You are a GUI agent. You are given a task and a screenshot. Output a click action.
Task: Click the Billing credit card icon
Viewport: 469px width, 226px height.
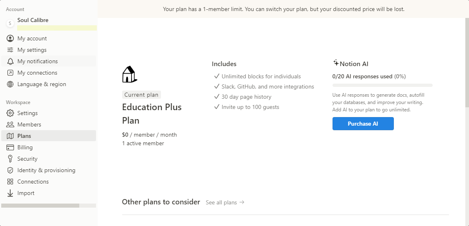pos(10,148)
